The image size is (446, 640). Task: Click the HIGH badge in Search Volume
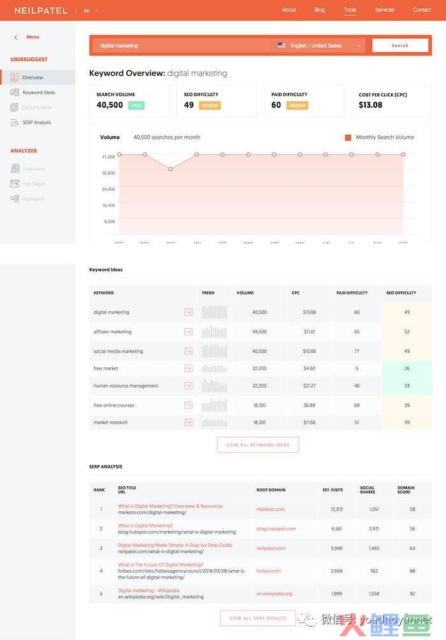pyautogui.click(x=136, y=105)
